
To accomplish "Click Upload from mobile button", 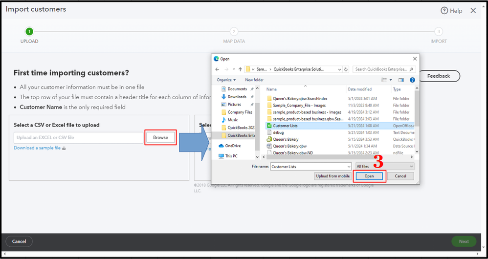I will click(333, 176).
